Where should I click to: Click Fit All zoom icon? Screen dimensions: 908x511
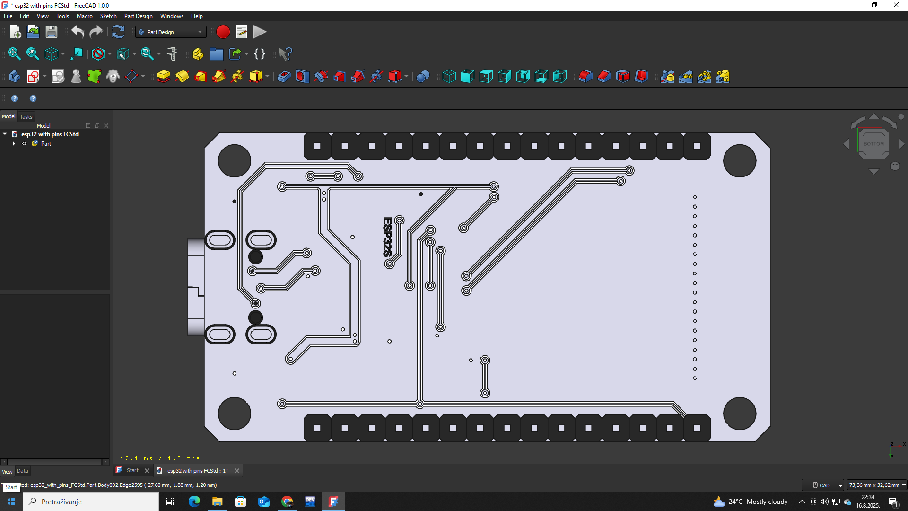click(x=14, y=54)
